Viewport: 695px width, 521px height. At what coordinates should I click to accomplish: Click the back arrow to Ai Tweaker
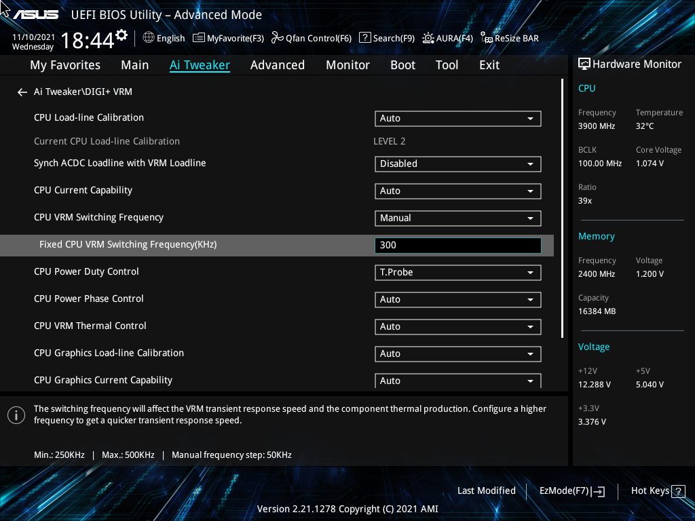click(x=22, y=92)
